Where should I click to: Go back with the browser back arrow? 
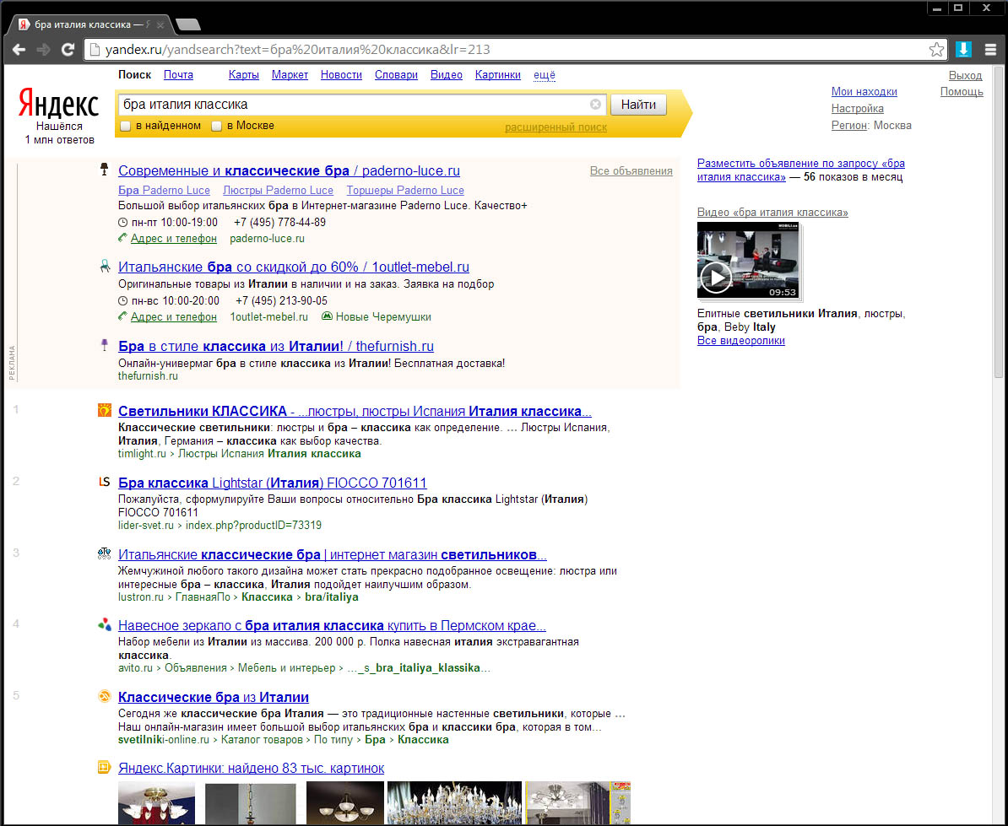19,50
